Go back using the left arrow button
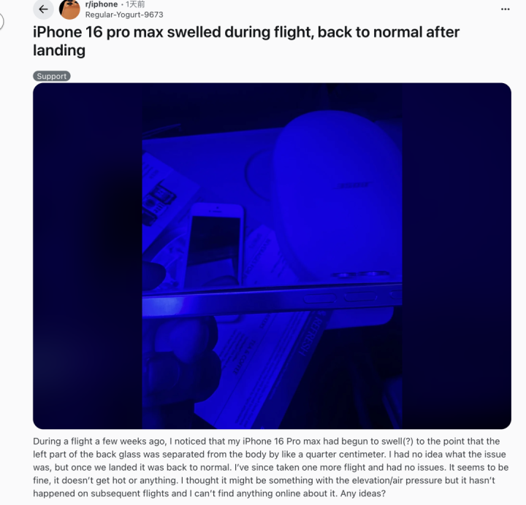This screenshot has width=526, height=505. pyautogui.click(x=43, y=9)
